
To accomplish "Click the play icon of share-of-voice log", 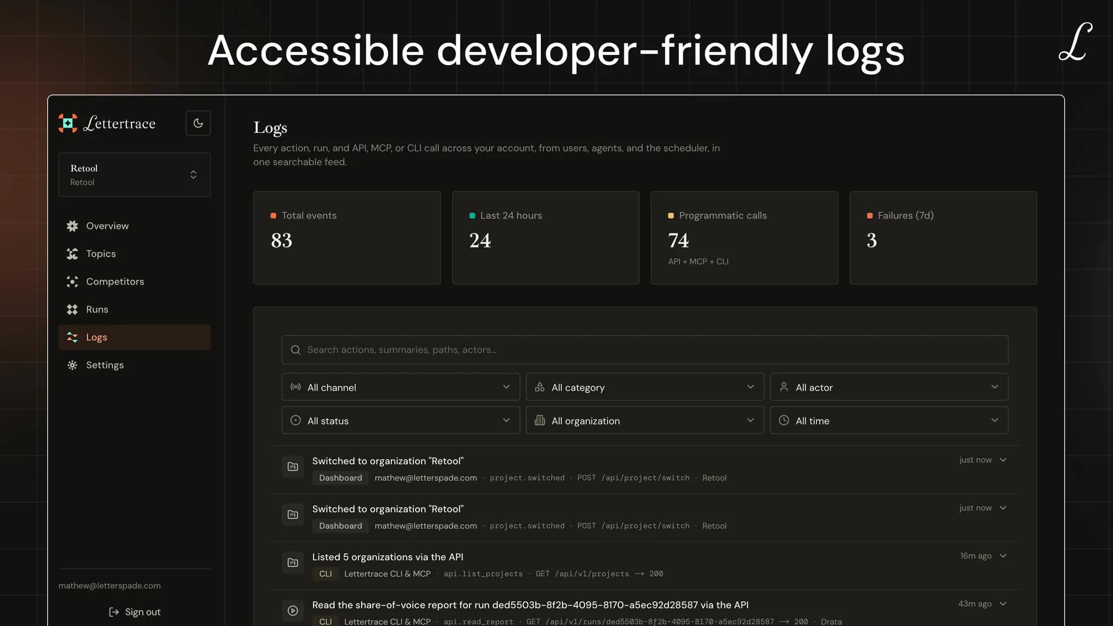I will pos(293,611).
